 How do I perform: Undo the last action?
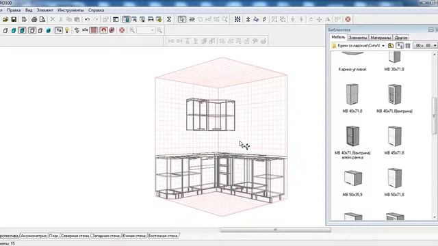coord(87,19)
